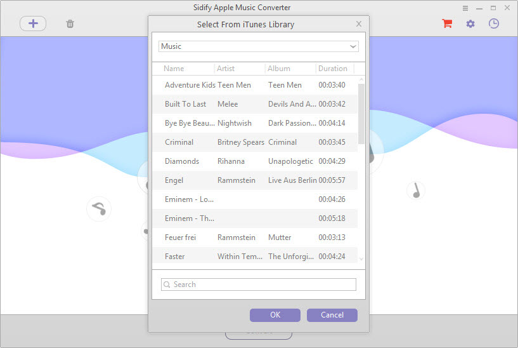Screen dimensions: 518x348
Task: Click duration 00:03:13 cell
Action: (x=332, y=238)
